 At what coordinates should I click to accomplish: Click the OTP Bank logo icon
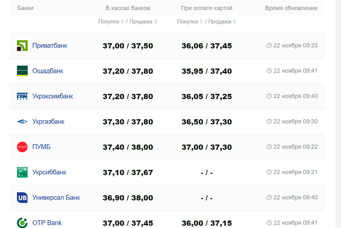22,223
